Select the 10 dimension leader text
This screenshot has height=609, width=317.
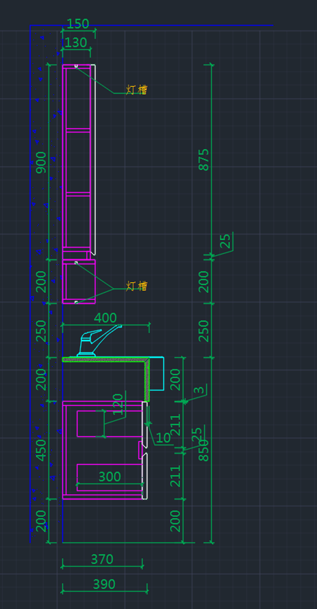[163, 438]
